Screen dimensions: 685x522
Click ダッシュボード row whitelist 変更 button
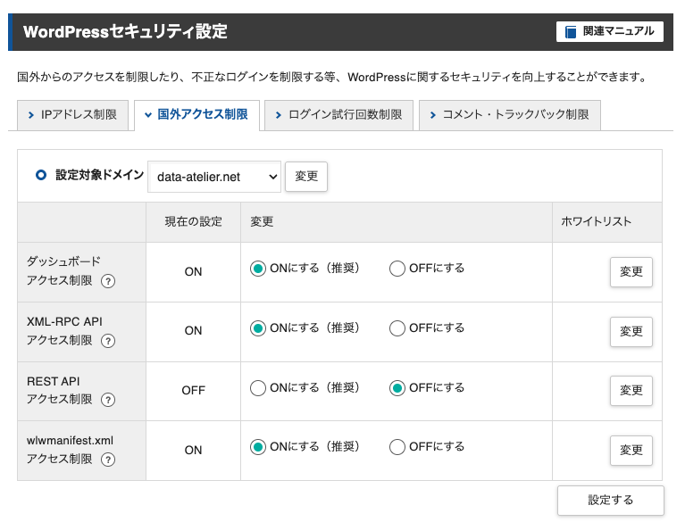pyautogui.click(x=631, y=272)
